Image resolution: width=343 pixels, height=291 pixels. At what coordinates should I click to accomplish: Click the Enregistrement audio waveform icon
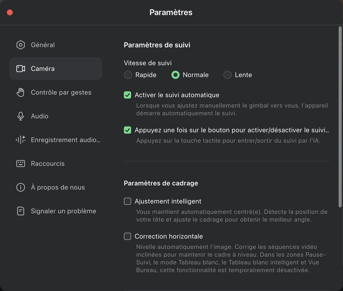pos(21,140)
